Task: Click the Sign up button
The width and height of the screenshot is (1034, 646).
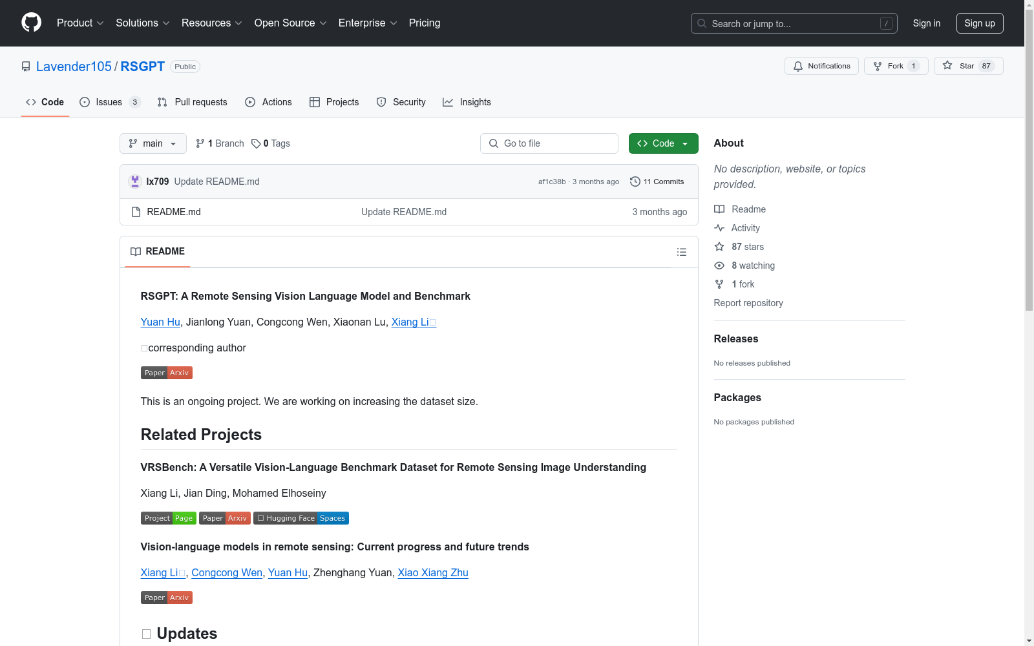Action: (980, 23)
